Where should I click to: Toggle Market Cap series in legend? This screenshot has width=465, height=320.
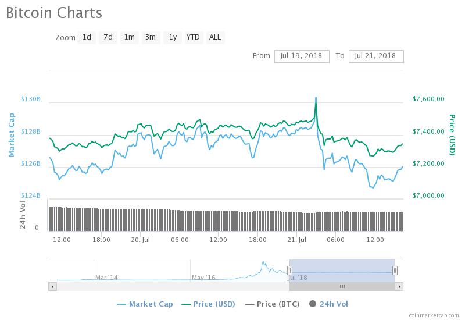pos(145,304)
